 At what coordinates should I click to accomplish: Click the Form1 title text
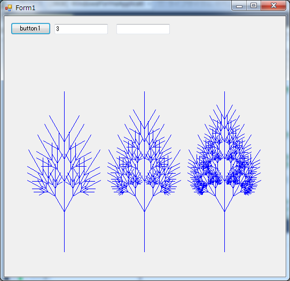25,8
